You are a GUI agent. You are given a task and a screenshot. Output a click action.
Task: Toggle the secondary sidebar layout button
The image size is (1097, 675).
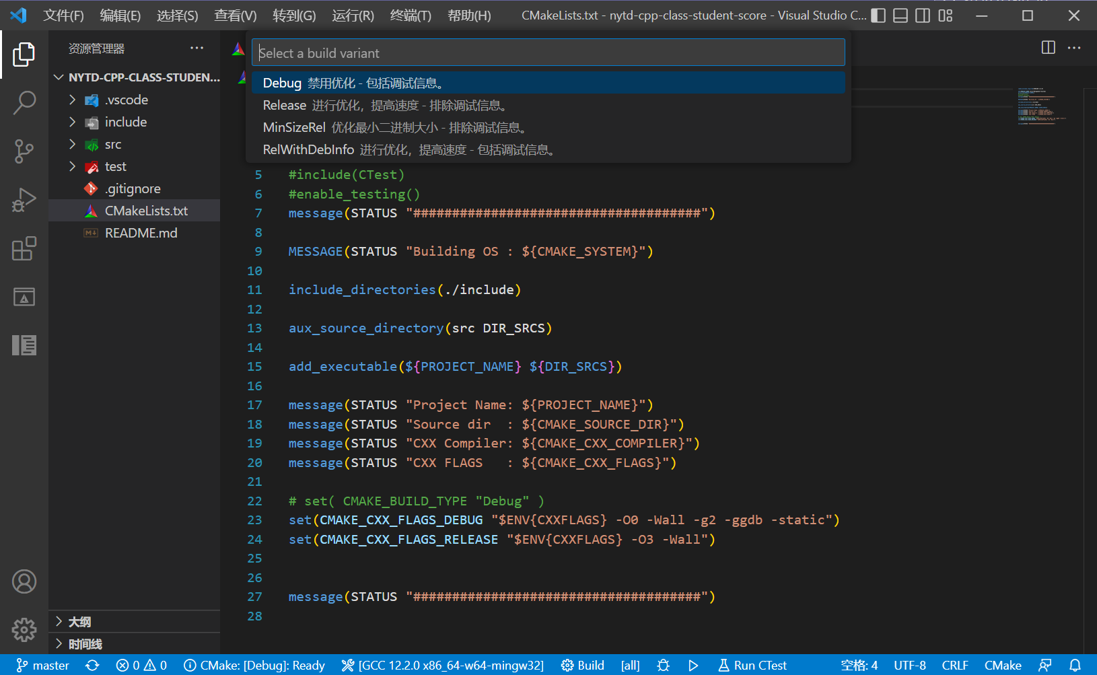coord(923,15)
